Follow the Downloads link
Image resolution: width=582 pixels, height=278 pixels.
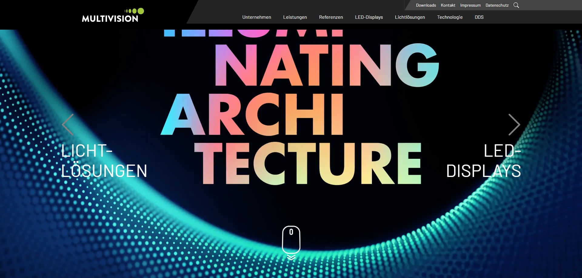click(426, 5)
